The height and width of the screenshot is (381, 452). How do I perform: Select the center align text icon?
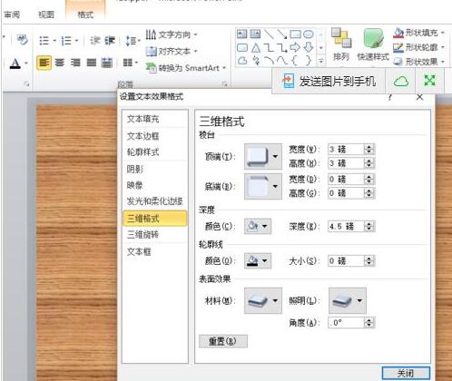pyautogui.click(x=60, y=63)
